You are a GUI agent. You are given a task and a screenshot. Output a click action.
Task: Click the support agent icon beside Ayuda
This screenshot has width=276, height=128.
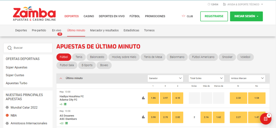pyautogui.click(x=225, y=4)
